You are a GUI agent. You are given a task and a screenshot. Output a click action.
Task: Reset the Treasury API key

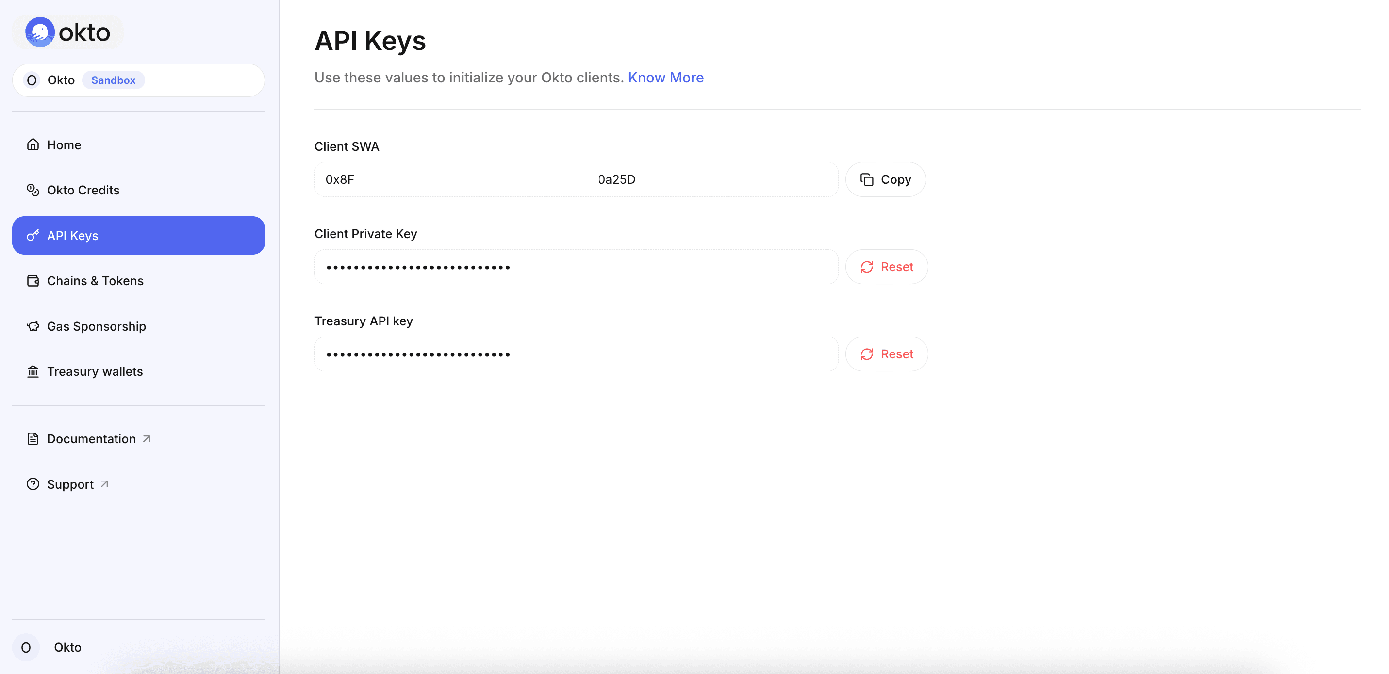(x=886, y=354)
